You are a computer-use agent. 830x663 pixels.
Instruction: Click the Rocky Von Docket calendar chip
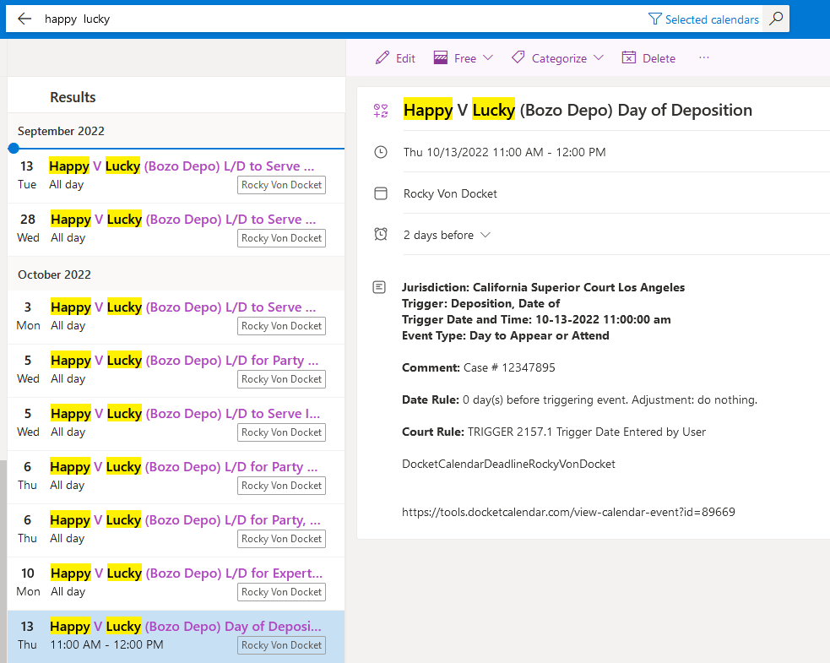coord(281,644)
